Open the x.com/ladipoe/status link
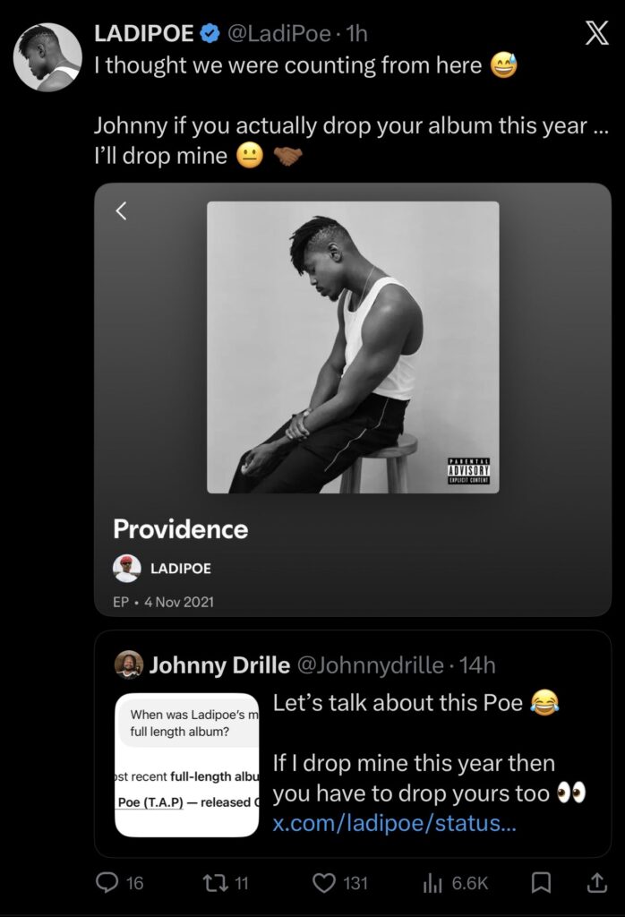625x917 pixels. (394, 823)
